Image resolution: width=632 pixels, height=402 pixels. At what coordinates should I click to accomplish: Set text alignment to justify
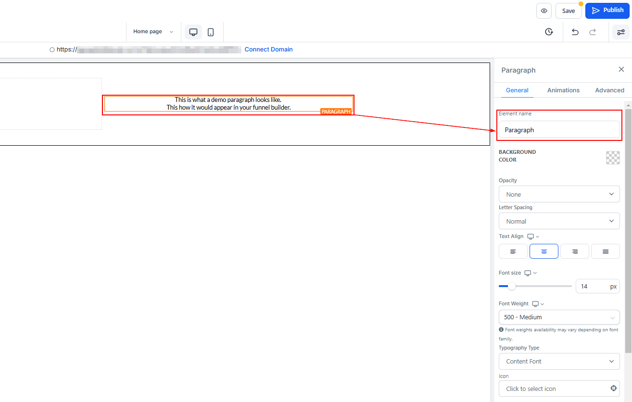[605, 251]
